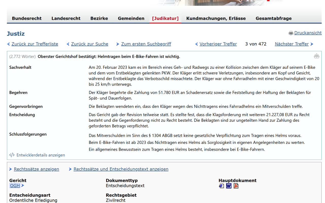Select the Gemeinden tab
This screenshot has width=325, height=203.
point(131,18)
